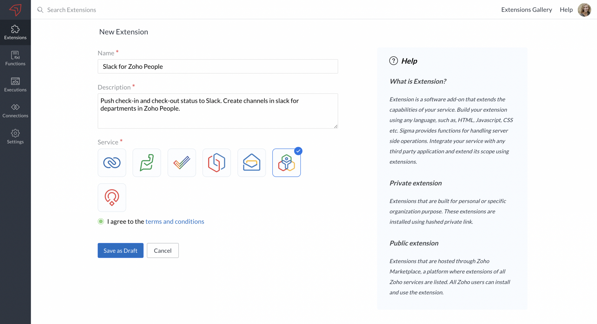597x324 pixels.
Task: Click the help question mark icon
Action: (x=393, y=61)
